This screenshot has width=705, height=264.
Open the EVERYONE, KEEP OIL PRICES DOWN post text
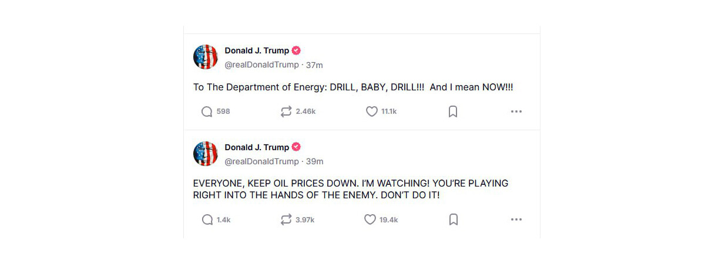tap(351, 189)
